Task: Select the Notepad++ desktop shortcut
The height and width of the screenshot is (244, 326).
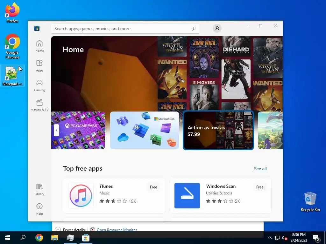Action: [x=12, y=76]
